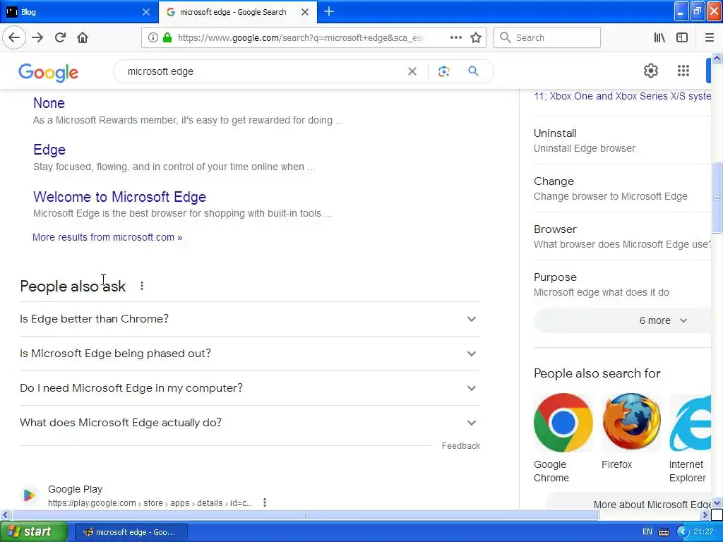Open the Google apps grid
Viewport: 723px width, 542px height.
(683, 71)
